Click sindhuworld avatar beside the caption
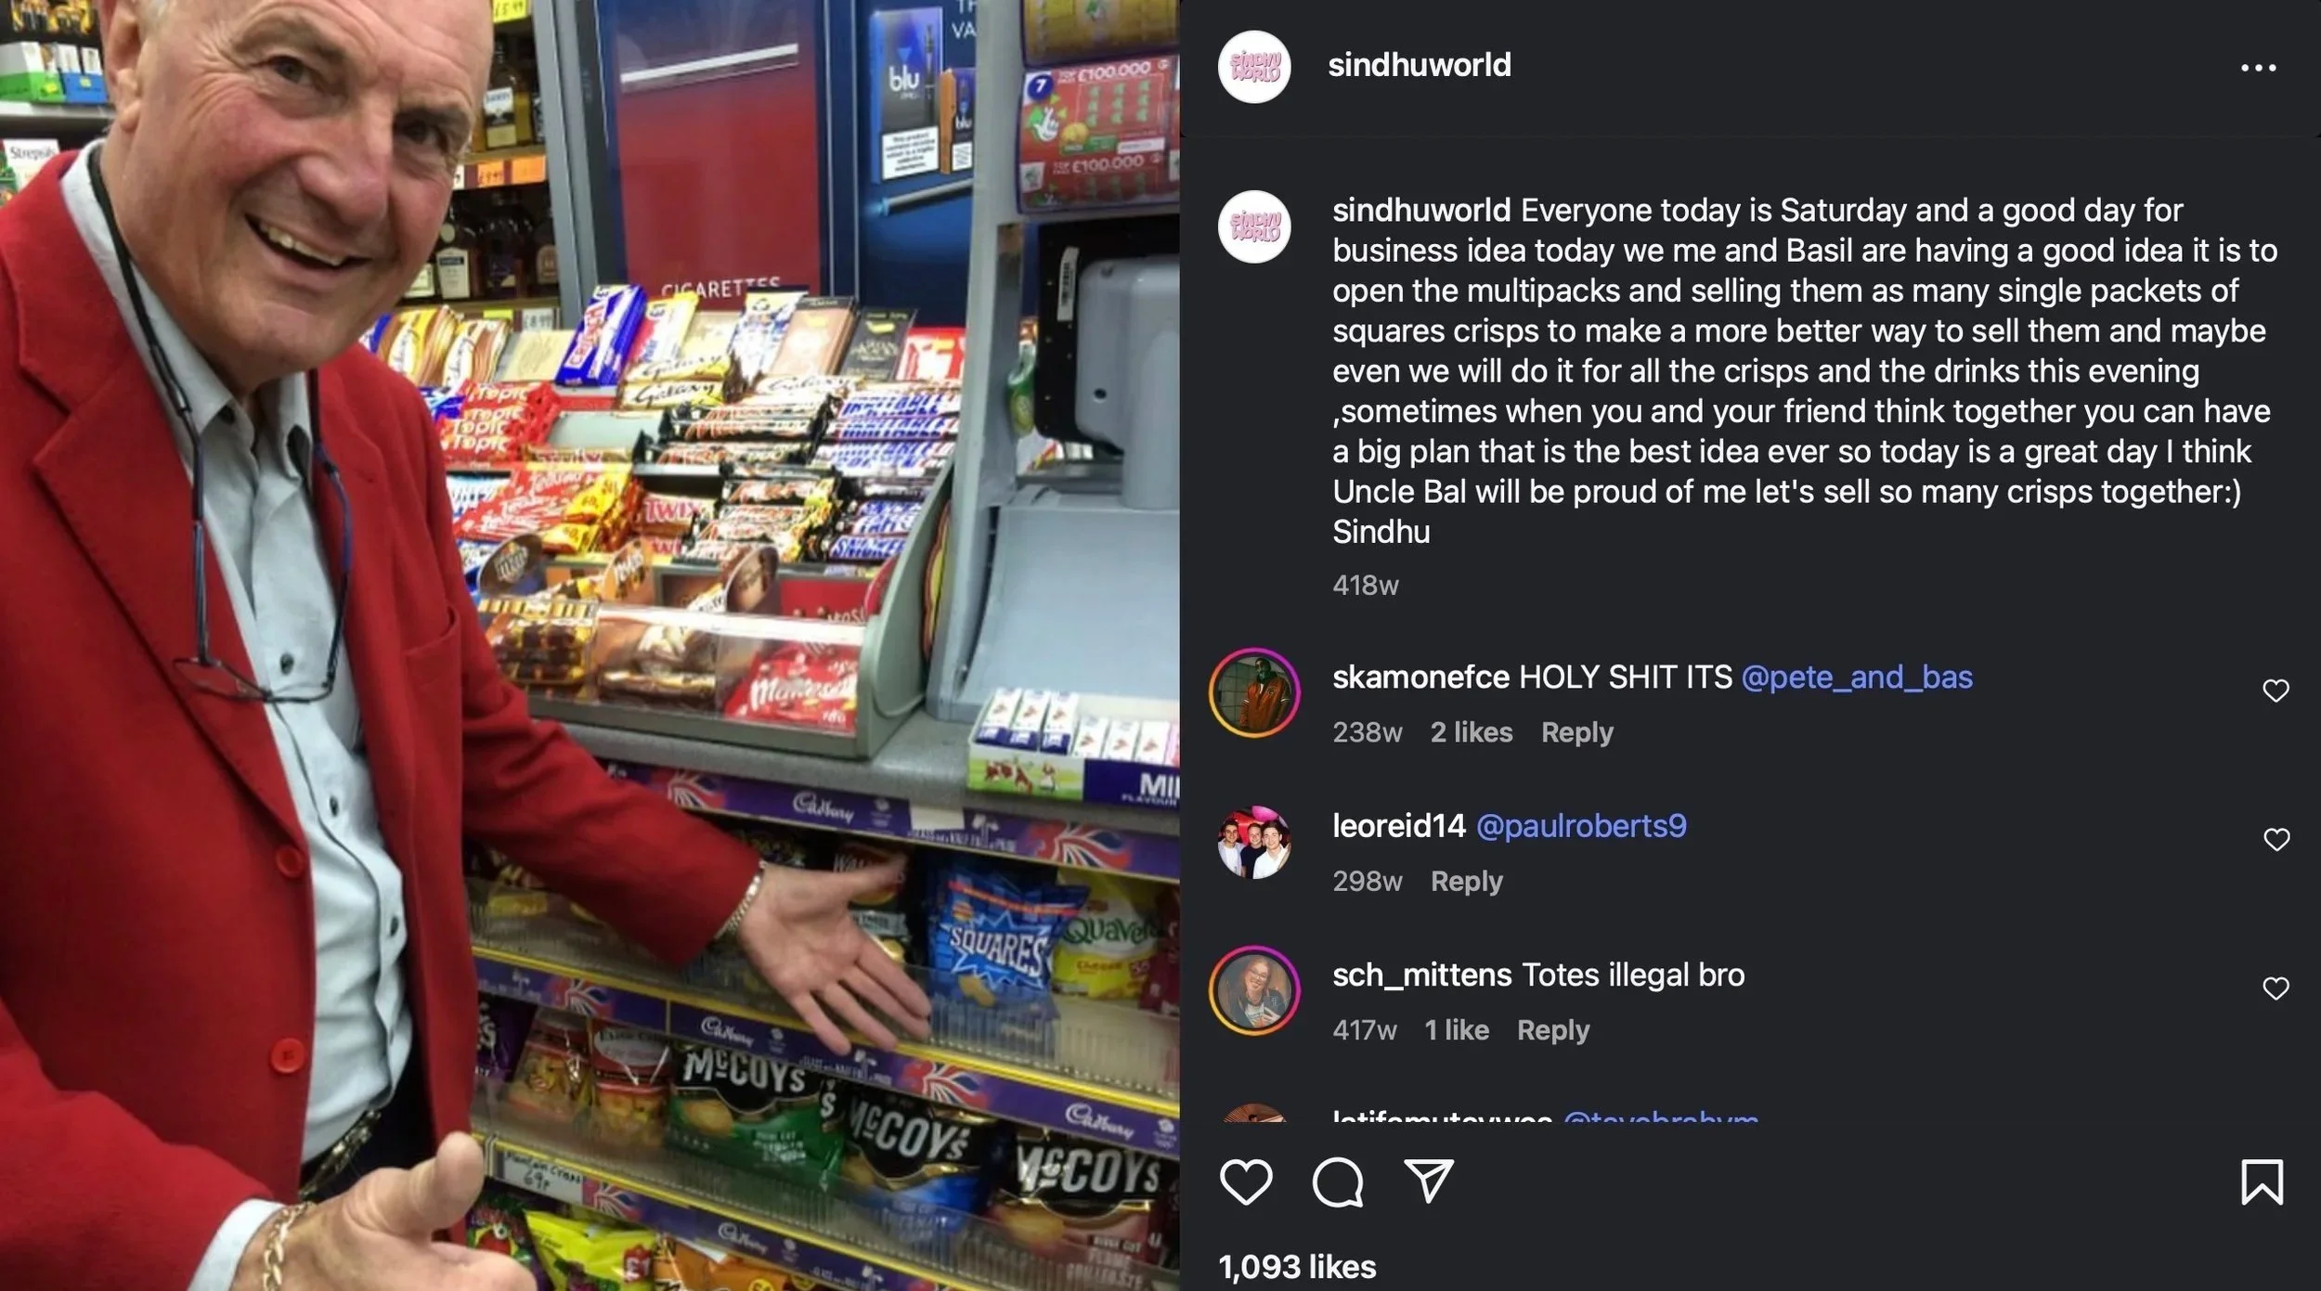The height and width of the screenshot is (1291, 2321). pos(1254,226)
